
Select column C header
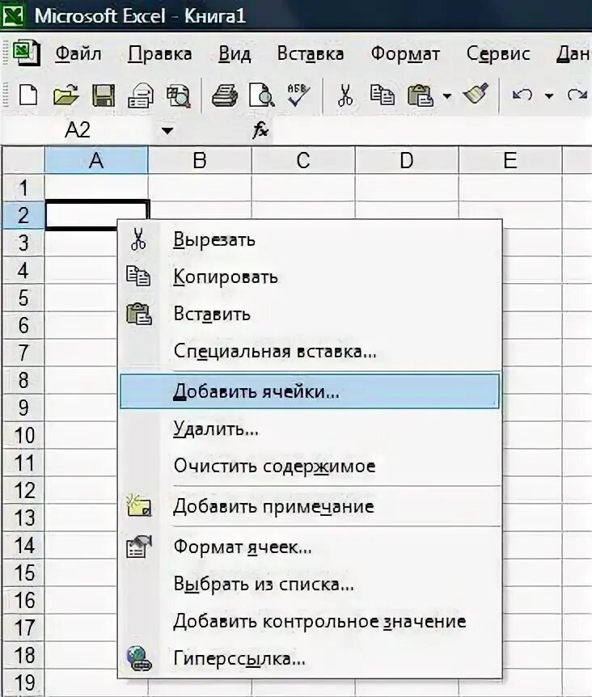[x=303, y=160]
